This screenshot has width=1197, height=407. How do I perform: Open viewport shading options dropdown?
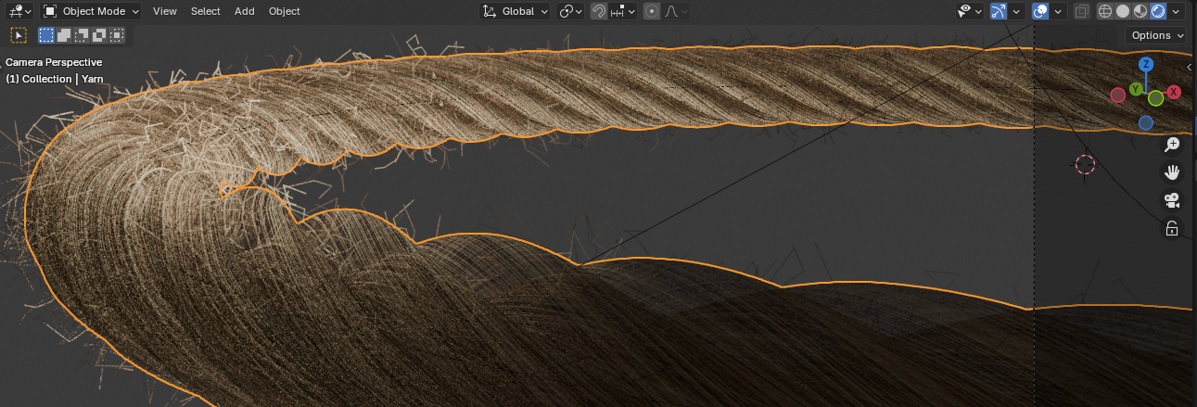pos(1177,11)
